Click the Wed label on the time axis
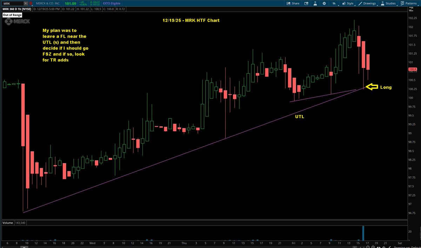Image resolution: width=421 pixels, height=248 pixels. (92, 243)
